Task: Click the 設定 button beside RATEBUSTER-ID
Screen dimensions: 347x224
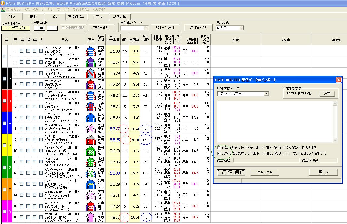Action: [x=327, y=94]
